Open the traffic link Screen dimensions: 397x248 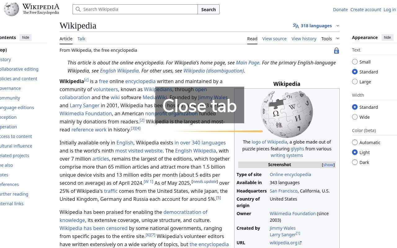111,191
